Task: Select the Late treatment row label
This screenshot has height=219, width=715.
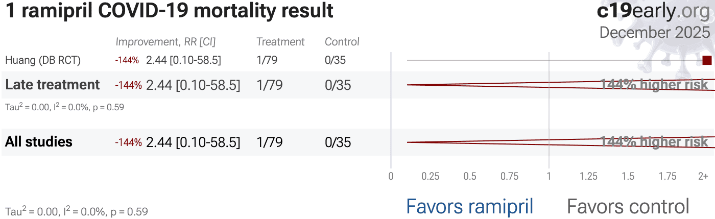Action: [52, 85]
